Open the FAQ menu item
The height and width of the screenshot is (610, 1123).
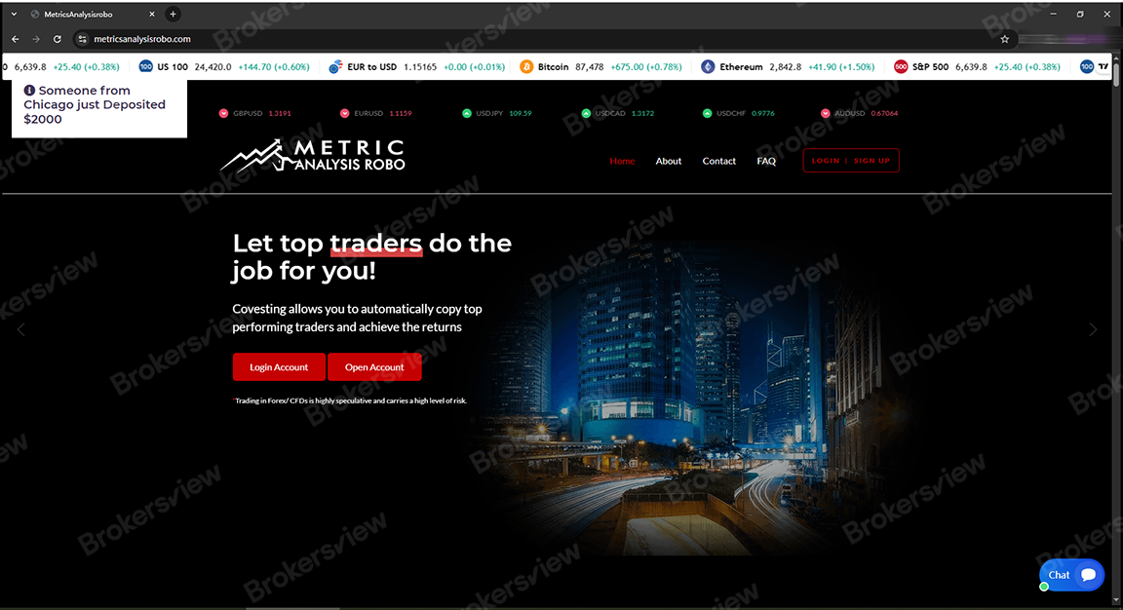tap(766, 161)
